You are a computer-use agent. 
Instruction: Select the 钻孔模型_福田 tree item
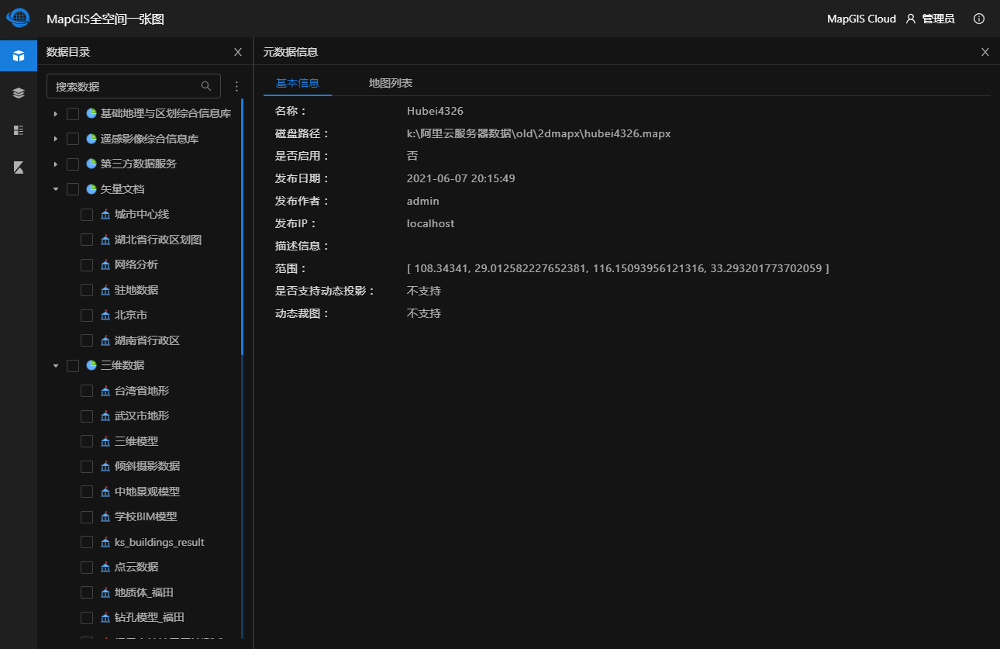pos(150,617)
